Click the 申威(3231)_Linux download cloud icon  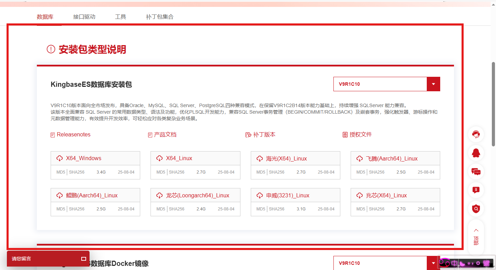(260, 195)
